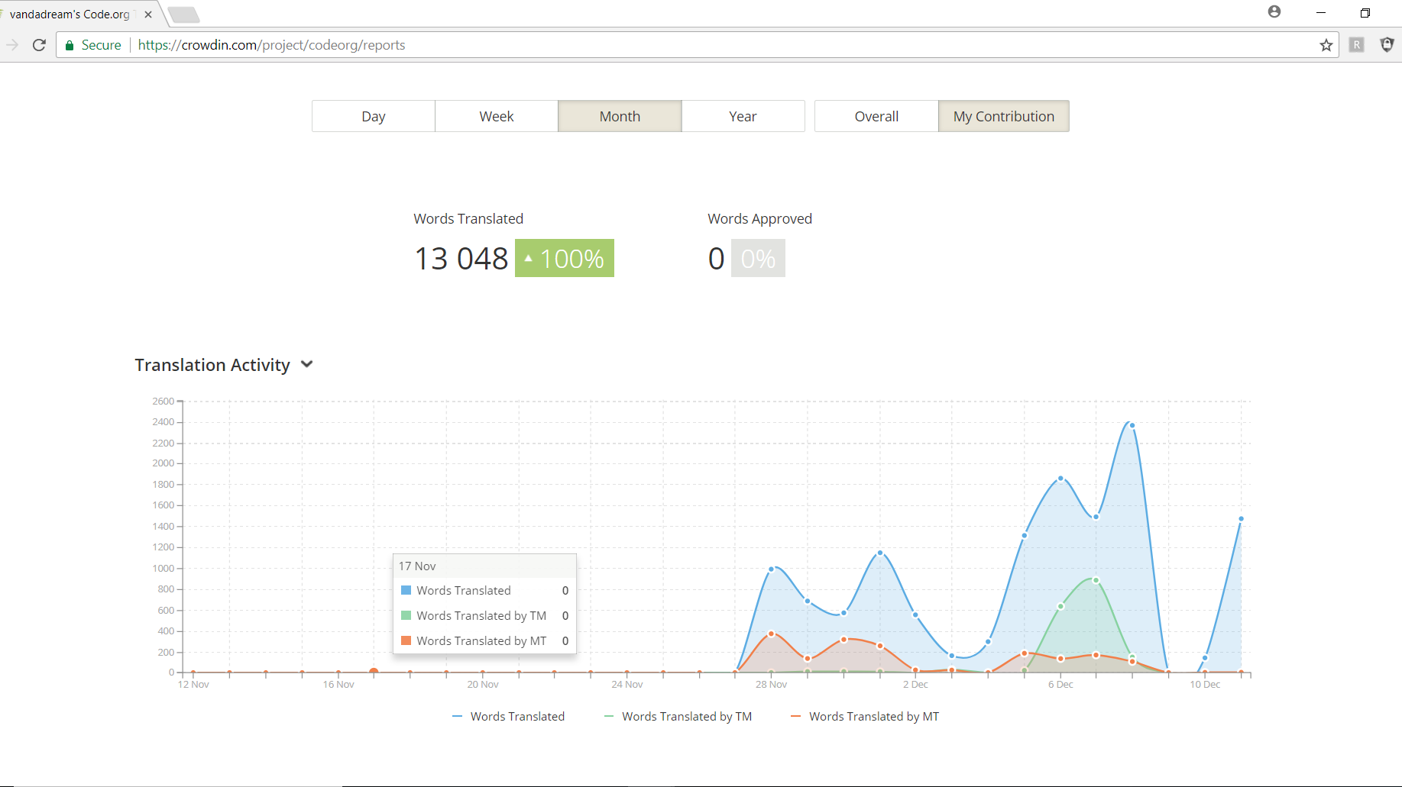
Task: Click the last blue data point near 1400
Action: pyautogui.click(x=1241, y=519)
